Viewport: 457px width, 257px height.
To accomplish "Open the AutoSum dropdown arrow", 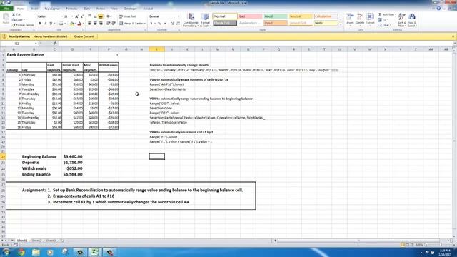I will (396, 14).
